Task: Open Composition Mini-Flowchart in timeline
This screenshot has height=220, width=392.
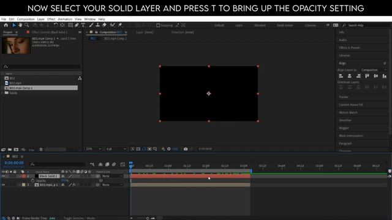Action: coord(92,164)
